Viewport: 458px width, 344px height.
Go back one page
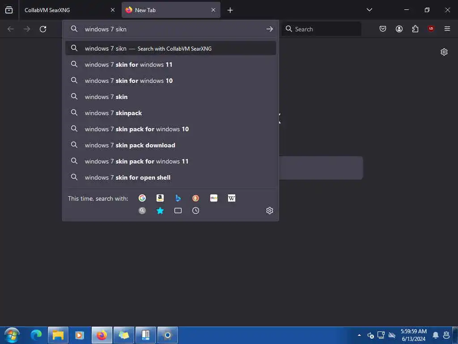(x=11, y=29)
